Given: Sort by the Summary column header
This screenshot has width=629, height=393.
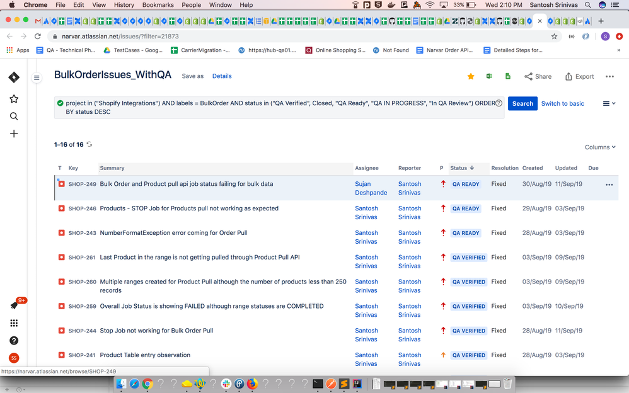Looking at the screenshot, I should (x=112, y=168).
